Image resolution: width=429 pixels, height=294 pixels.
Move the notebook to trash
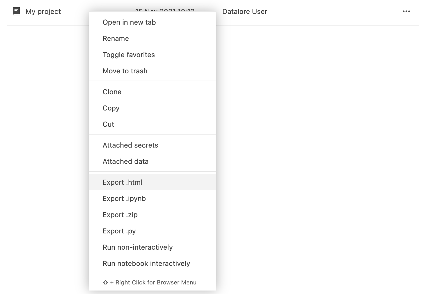click(125, 71)
